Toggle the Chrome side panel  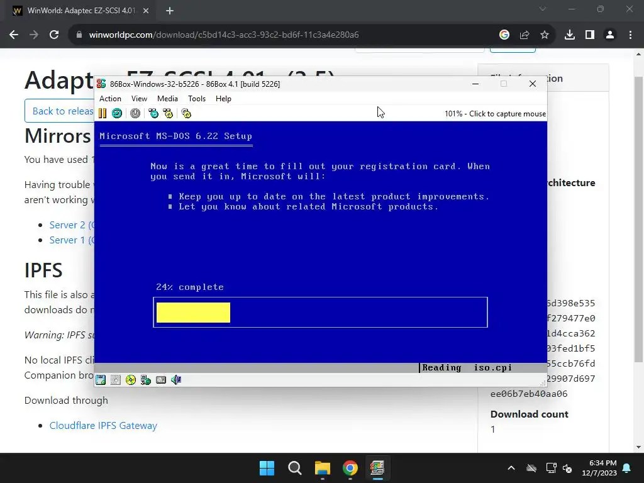click(x=590, y=35)
